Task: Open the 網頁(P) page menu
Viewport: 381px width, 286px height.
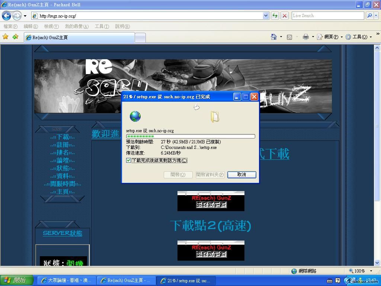Action: (330, 37)
